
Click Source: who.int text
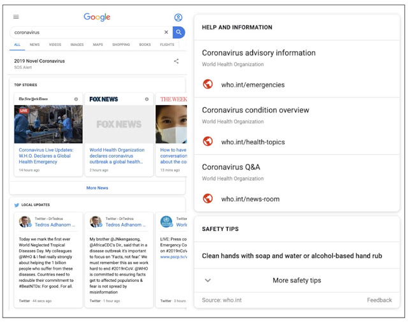[x=222, y=300]
